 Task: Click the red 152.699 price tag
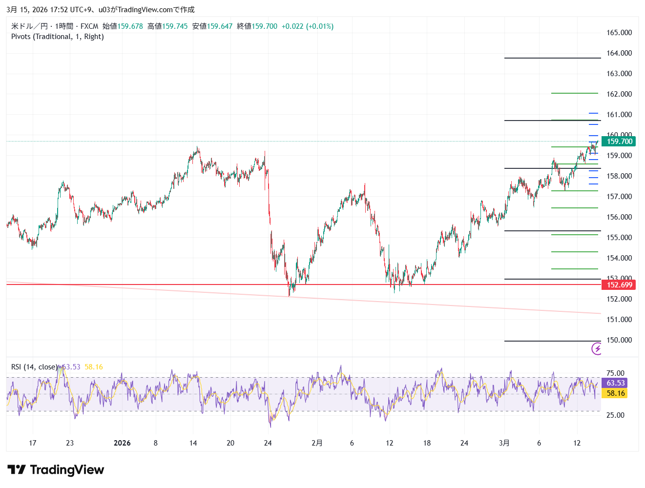[x=619, y=285]
